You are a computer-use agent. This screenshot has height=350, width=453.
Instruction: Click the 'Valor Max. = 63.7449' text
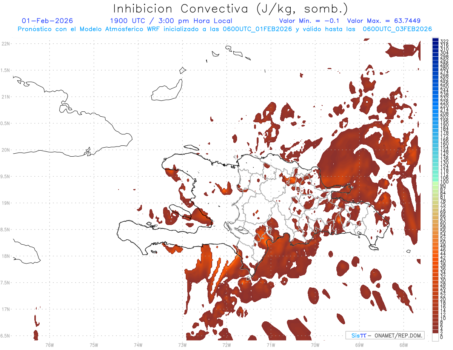[384, 21]
